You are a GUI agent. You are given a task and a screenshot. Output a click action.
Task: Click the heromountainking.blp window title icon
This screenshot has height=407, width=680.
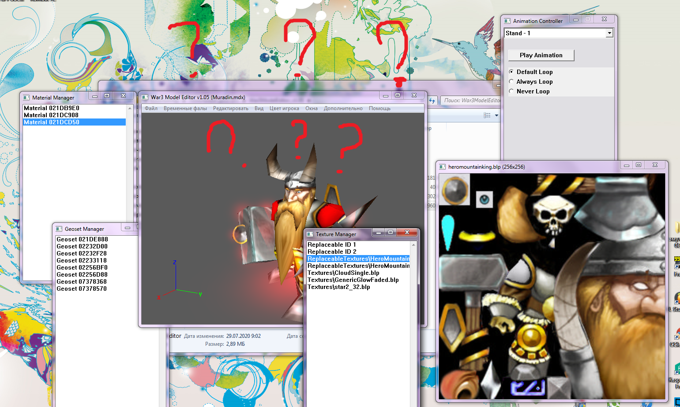442,167
